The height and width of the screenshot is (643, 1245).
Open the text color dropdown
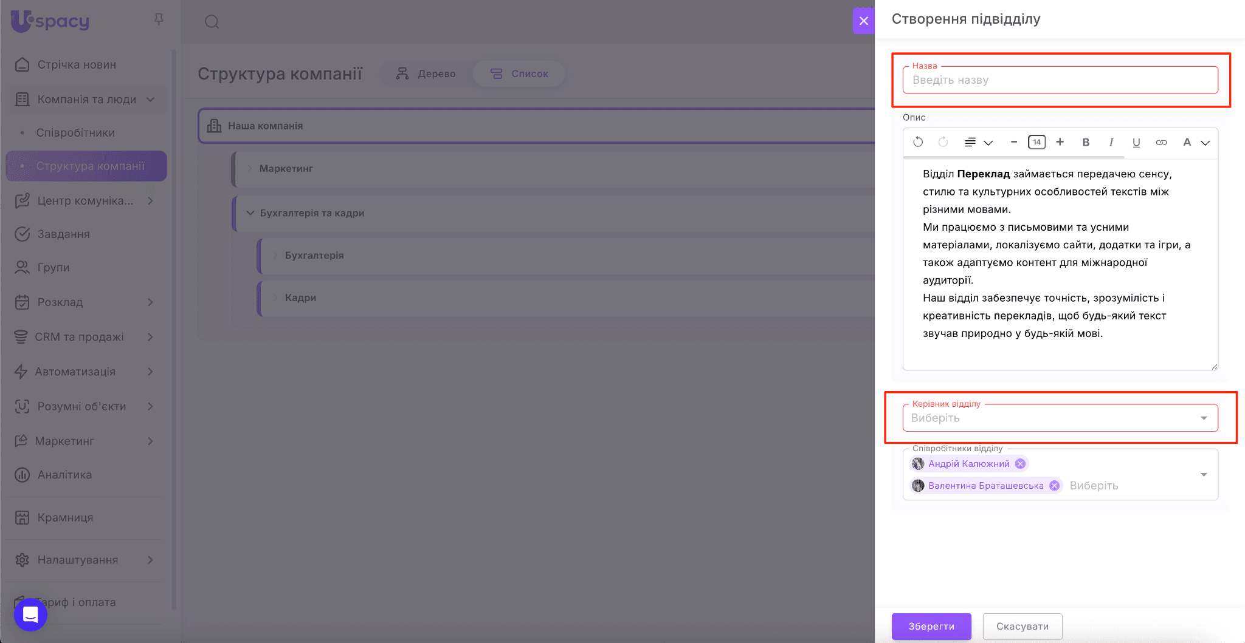click(x=1195, y=142)
